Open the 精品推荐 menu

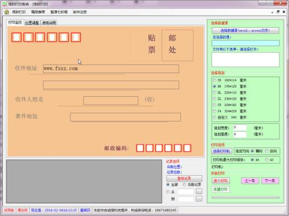click(38, 12)
